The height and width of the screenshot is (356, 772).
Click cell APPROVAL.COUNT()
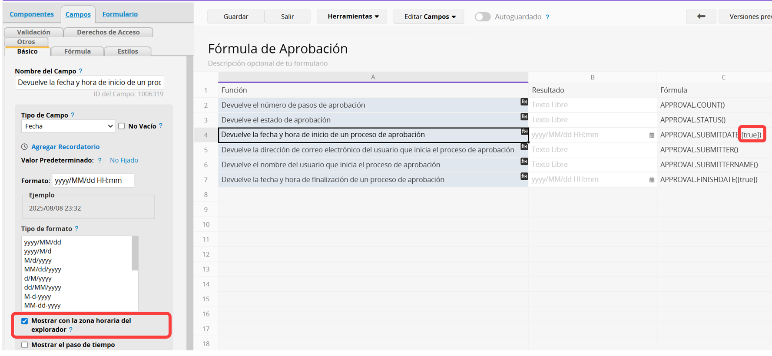coord(714,105)
